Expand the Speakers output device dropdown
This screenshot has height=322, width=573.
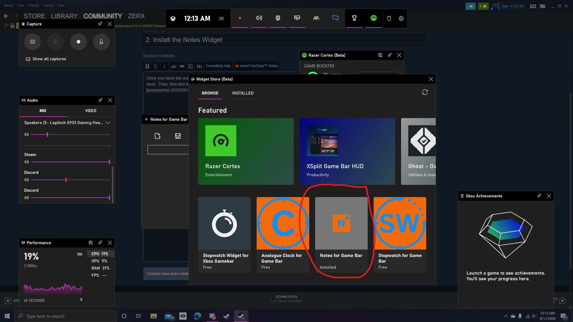click(108, 123)
